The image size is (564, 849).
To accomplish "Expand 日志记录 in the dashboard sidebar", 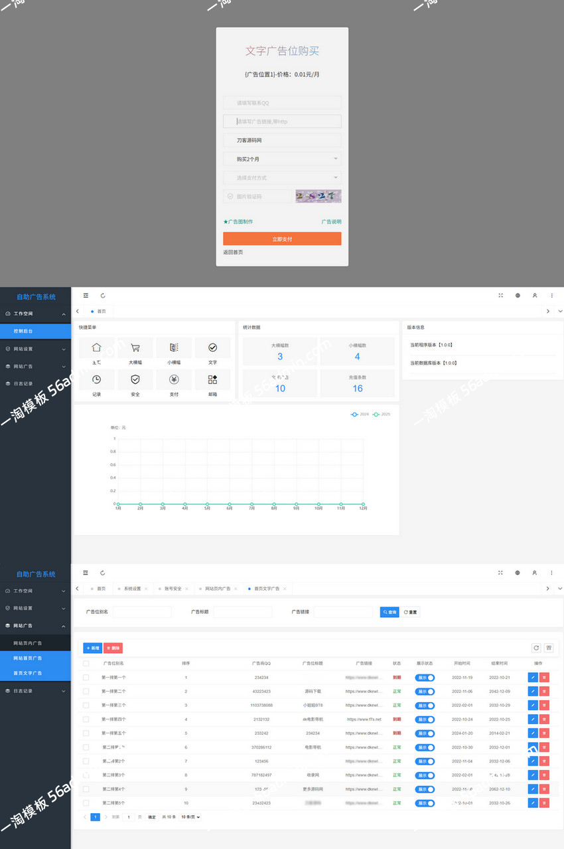I will (x=35, y=383).
